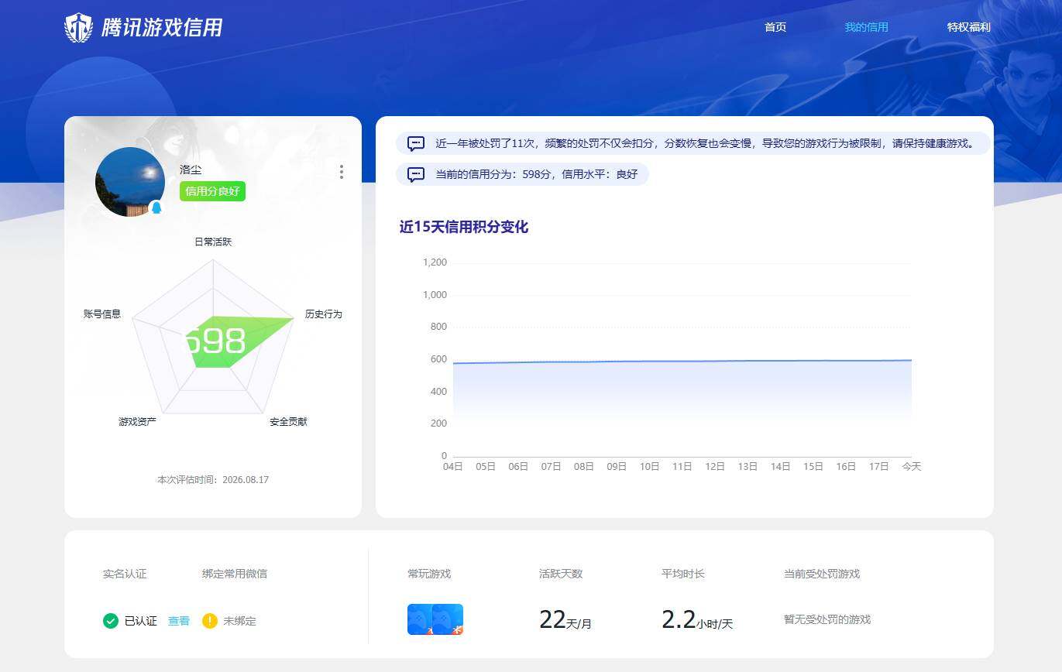Image resolution: width=1062 pixels, height=672 pixels.
Task: Select the 我的信用 navigation tab
Action: point(866,27)
